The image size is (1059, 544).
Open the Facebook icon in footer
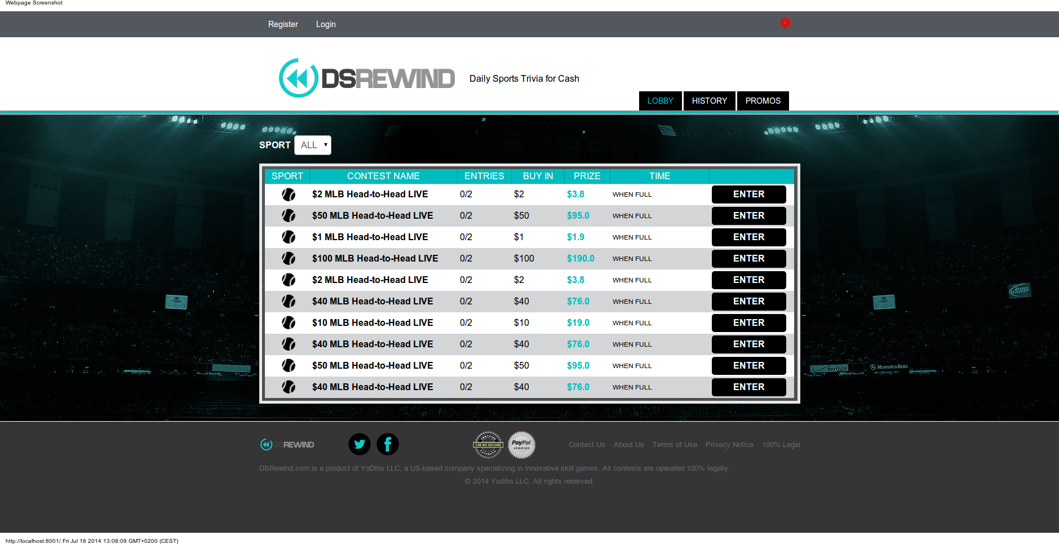coord(388,444)
